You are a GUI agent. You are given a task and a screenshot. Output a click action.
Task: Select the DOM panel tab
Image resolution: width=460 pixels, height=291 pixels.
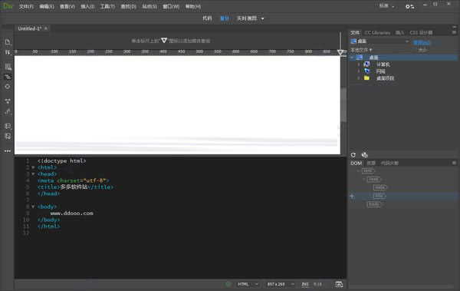356,163
